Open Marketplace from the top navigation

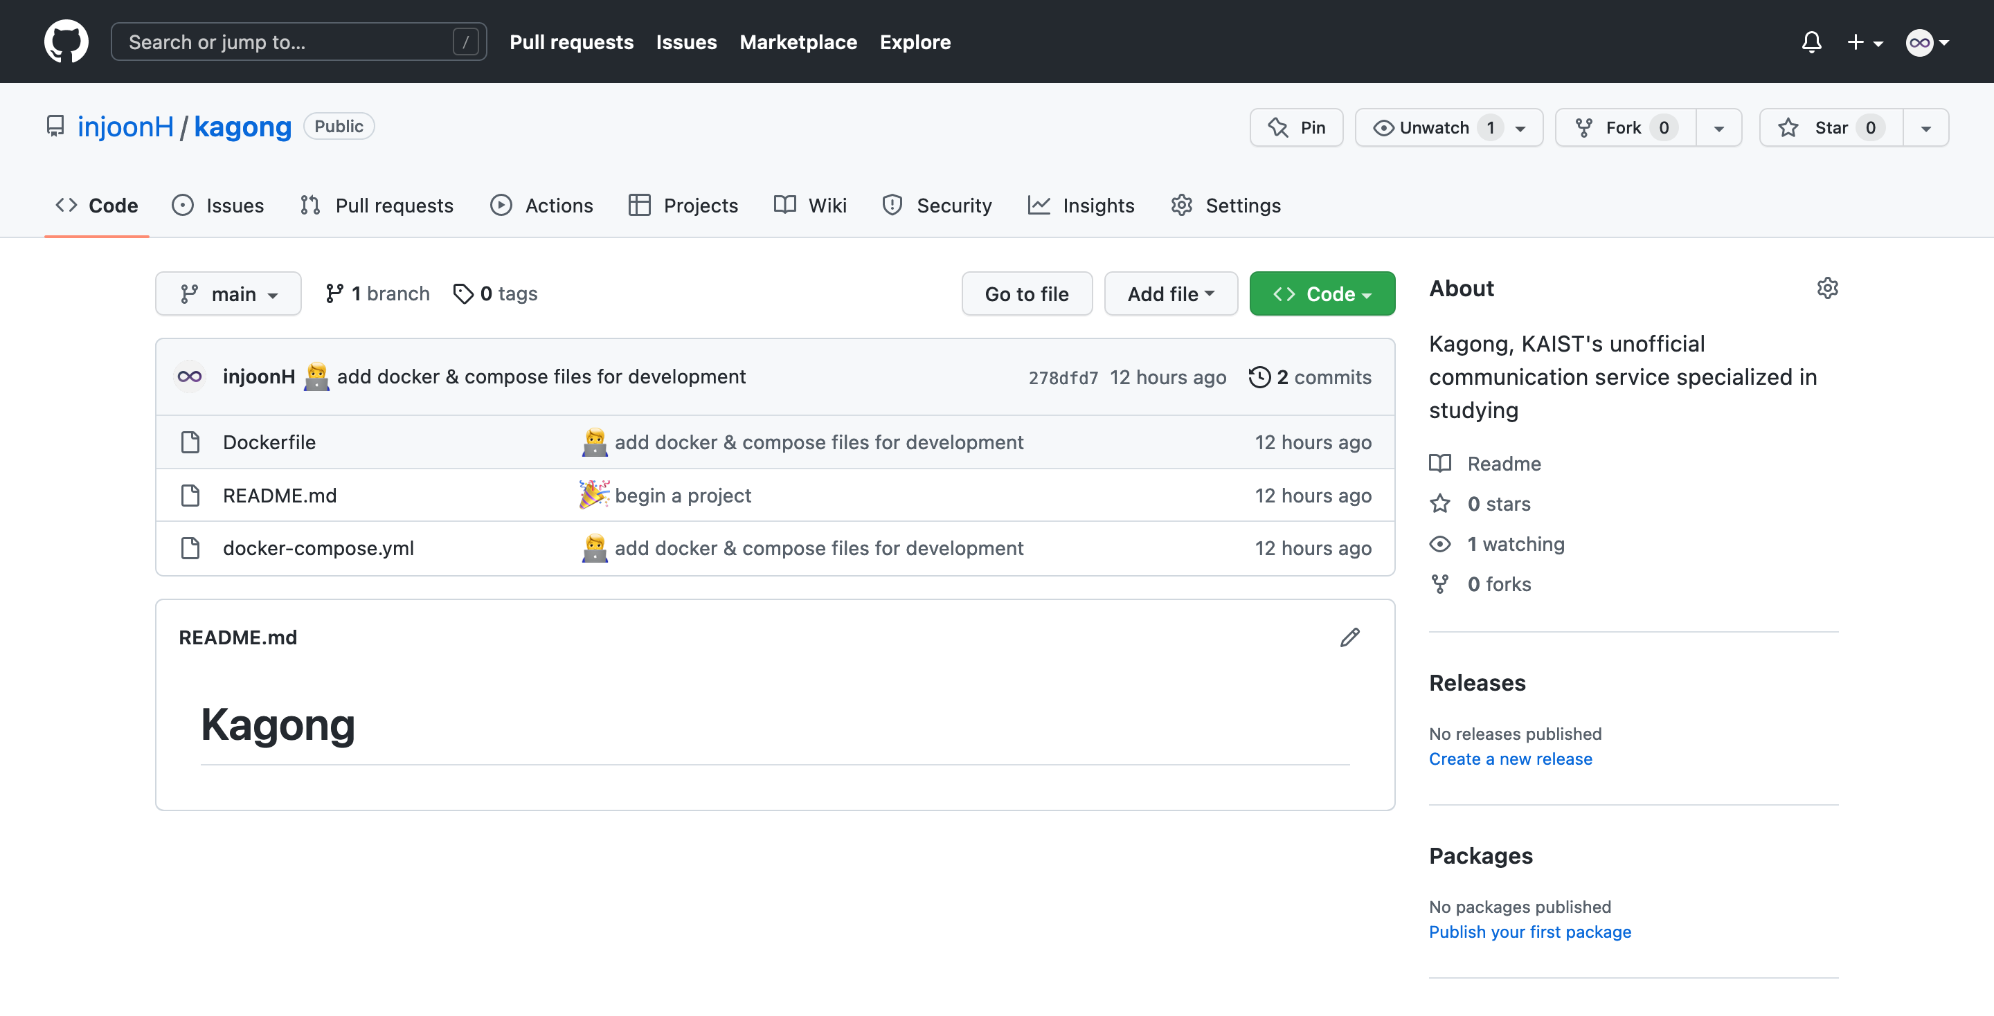click(798, 42)
